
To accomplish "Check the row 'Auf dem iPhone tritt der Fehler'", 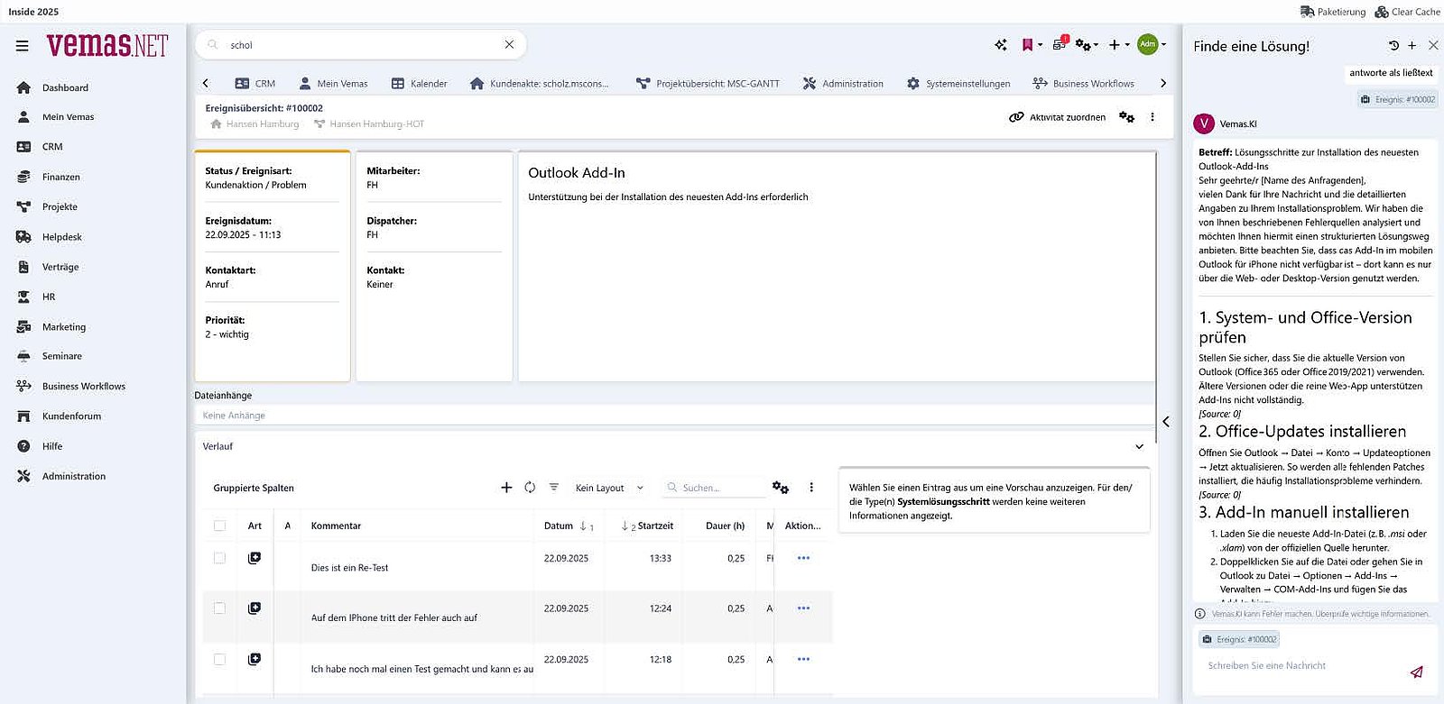I will pos(219,608).
